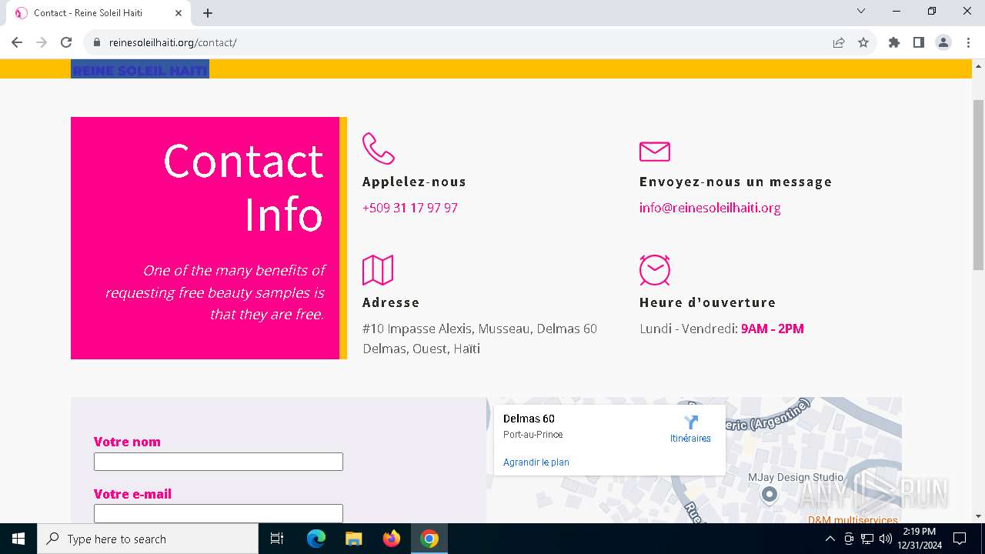Launch Microsoft Edge from taskbar
985x554 pixels.
pos(316,539)
